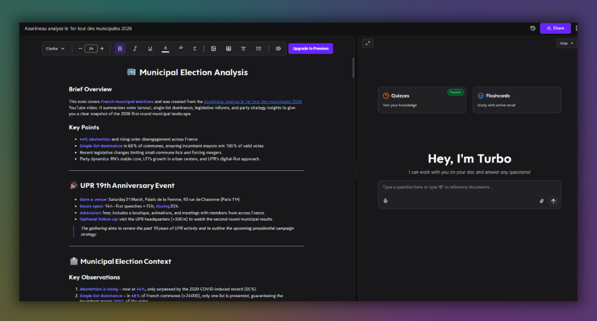The height and width of the screenshot is (321, 597).
Task: Click the microphone voice input icon
Action: coord(385,201)
